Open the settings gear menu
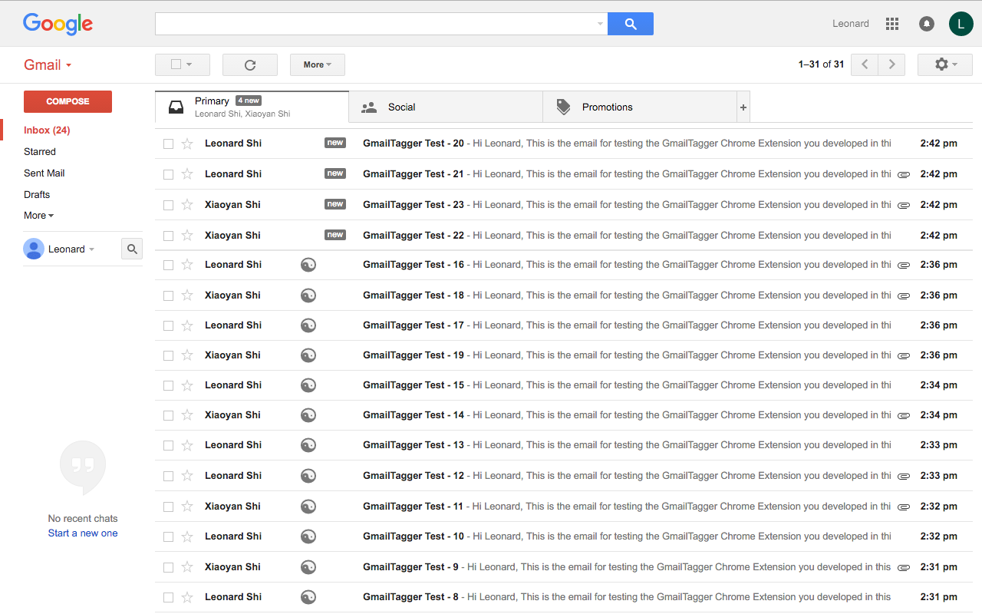The width and height of the screenshot is (982, 614). click(945, 64)
